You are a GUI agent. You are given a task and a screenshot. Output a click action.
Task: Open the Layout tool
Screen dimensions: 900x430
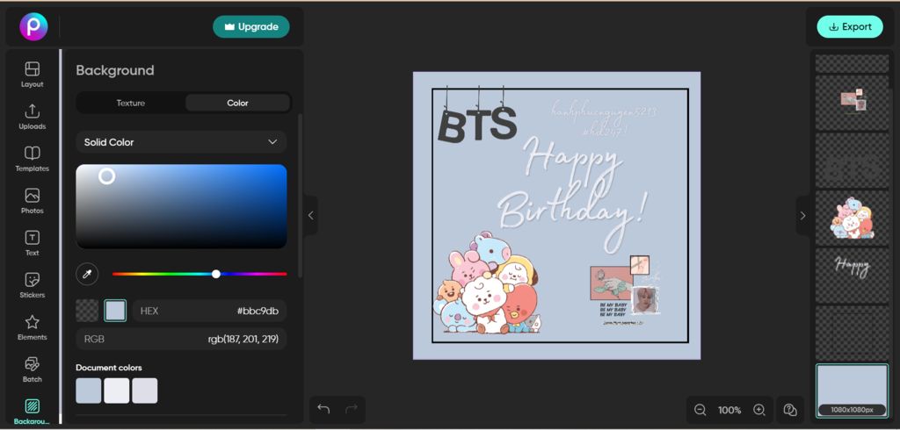click(x=33, y=75)
